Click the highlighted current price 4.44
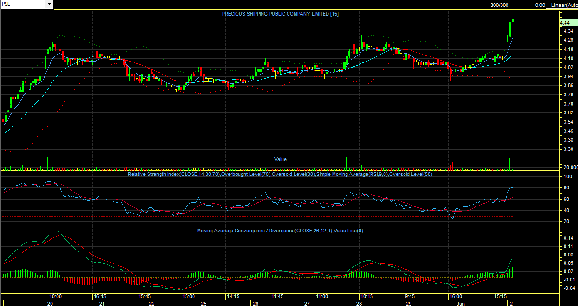578x306 pixels. pyautogui.click(x=568, y=23)
